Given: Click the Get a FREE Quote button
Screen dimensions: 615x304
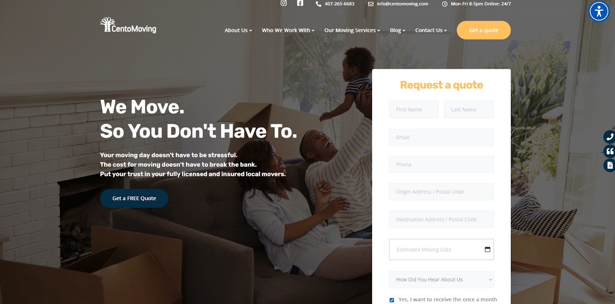Looking at the screenshot, I should [x=134, y=198].
